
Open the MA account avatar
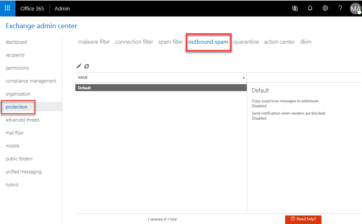[355, 8]
